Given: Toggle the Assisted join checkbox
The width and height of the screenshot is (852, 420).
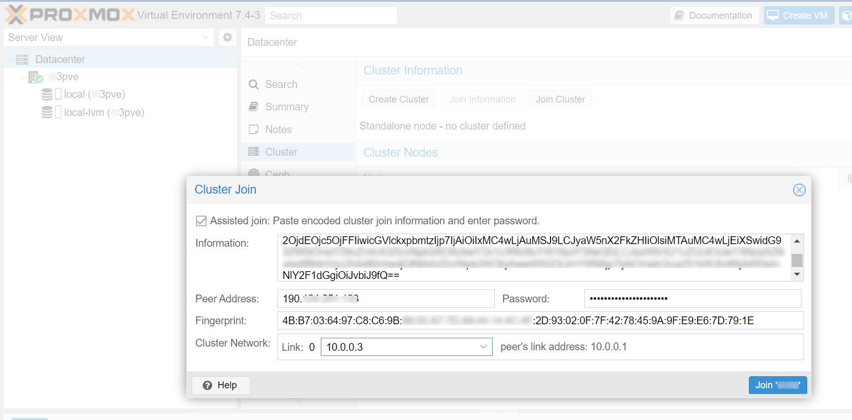Looking at the screenshot, I should click(201, 221).
